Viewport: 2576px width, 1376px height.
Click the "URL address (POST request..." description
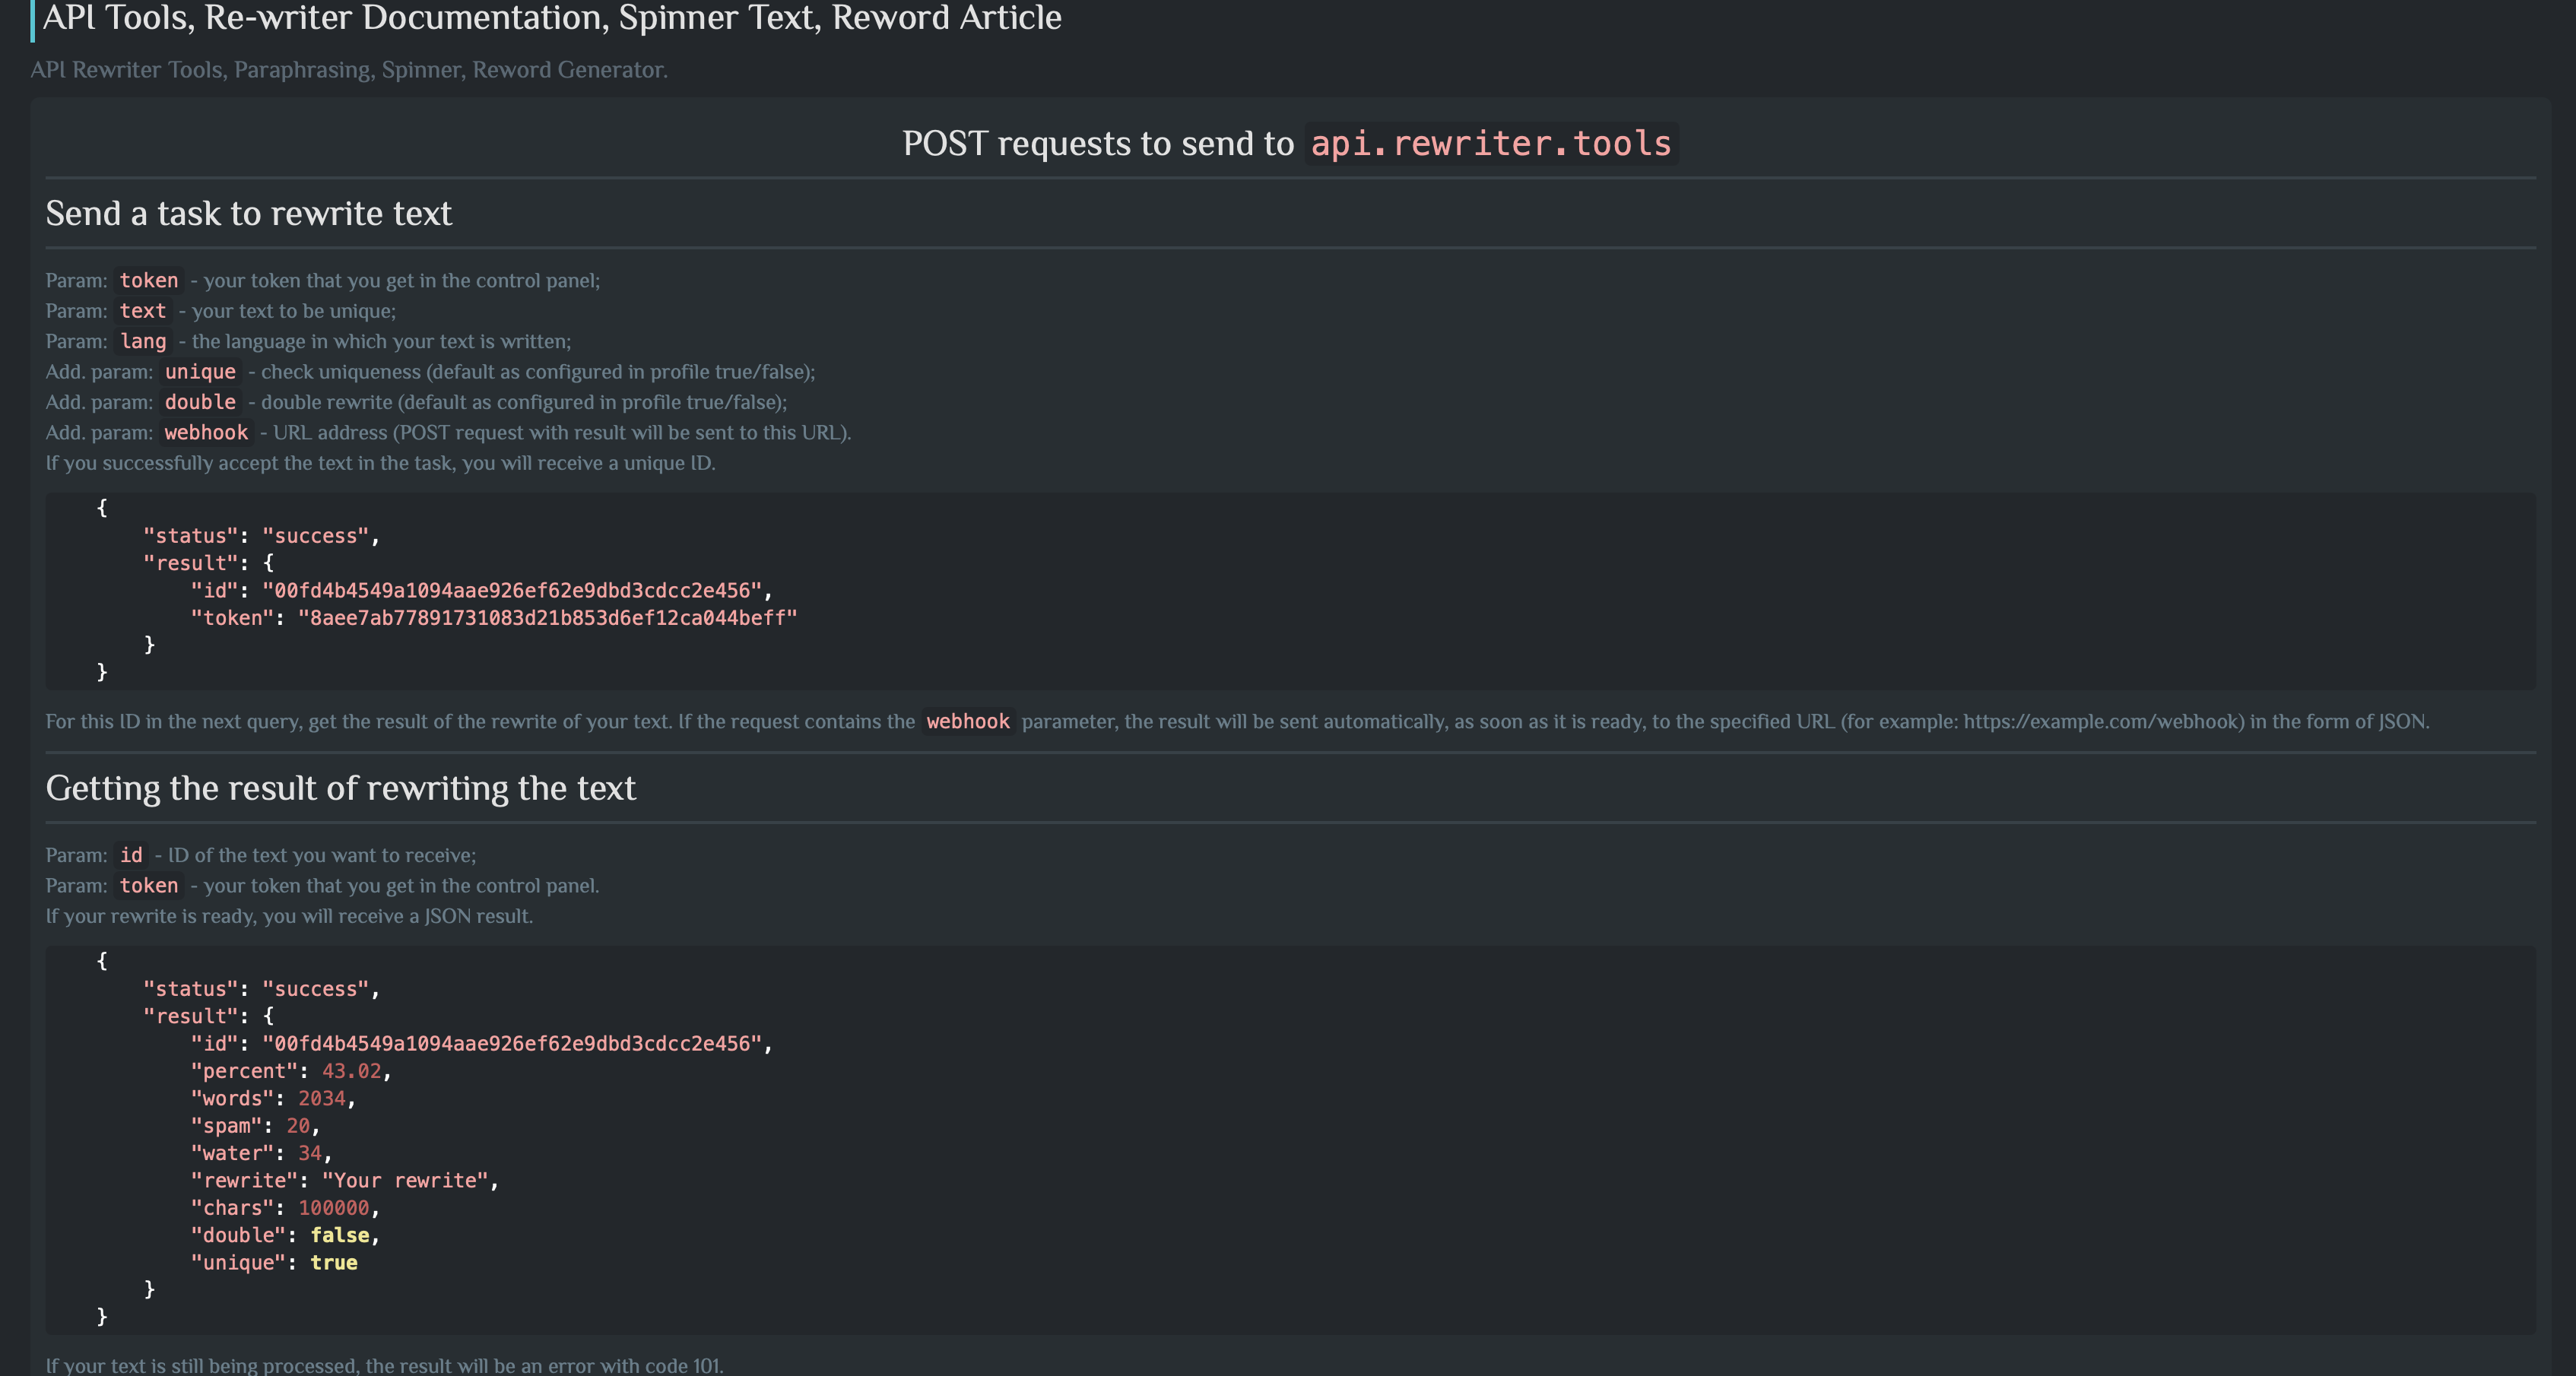point(562,432)
